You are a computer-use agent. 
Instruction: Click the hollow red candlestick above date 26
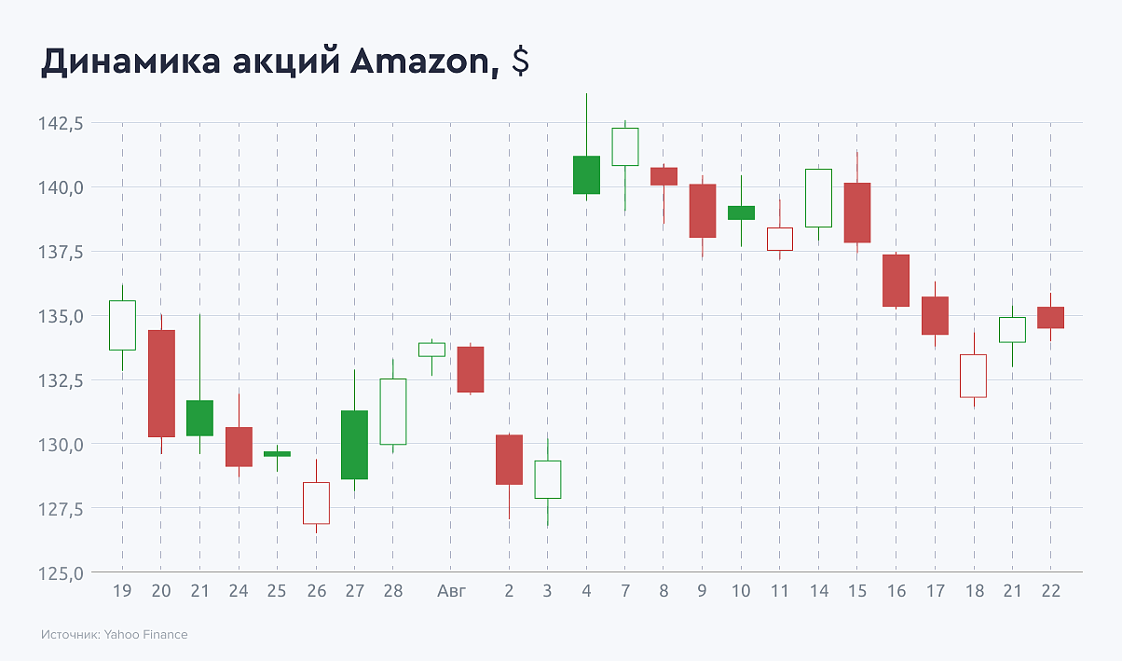[316, 503]
